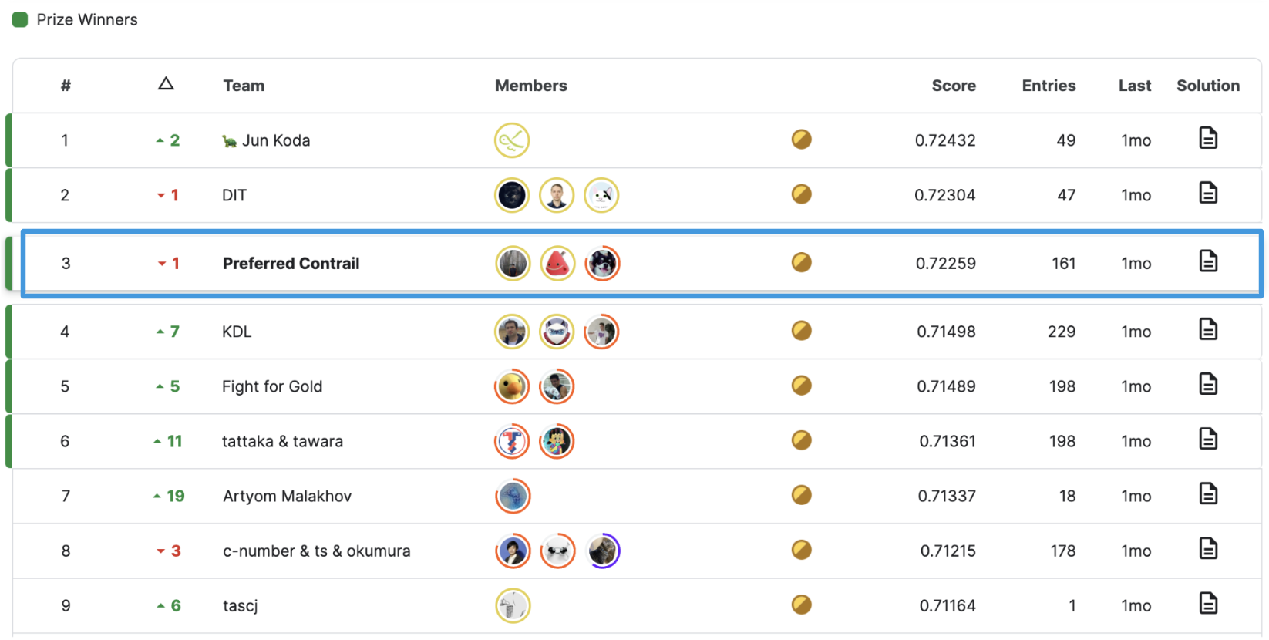This screenshot has height=640, width=1269.
Task: Click red avatar in Preferred Contrail row
Action: tap(557, 264)
